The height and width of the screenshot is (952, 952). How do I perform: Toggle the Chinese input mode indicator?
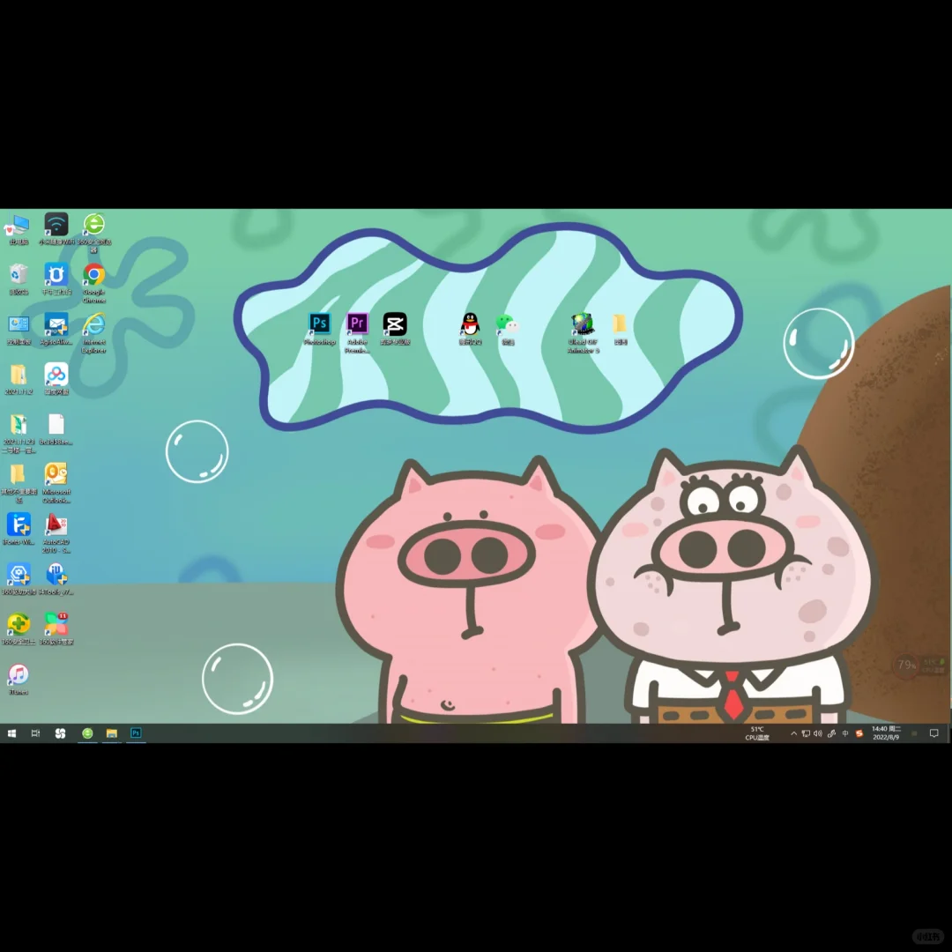tap(845, 733)
